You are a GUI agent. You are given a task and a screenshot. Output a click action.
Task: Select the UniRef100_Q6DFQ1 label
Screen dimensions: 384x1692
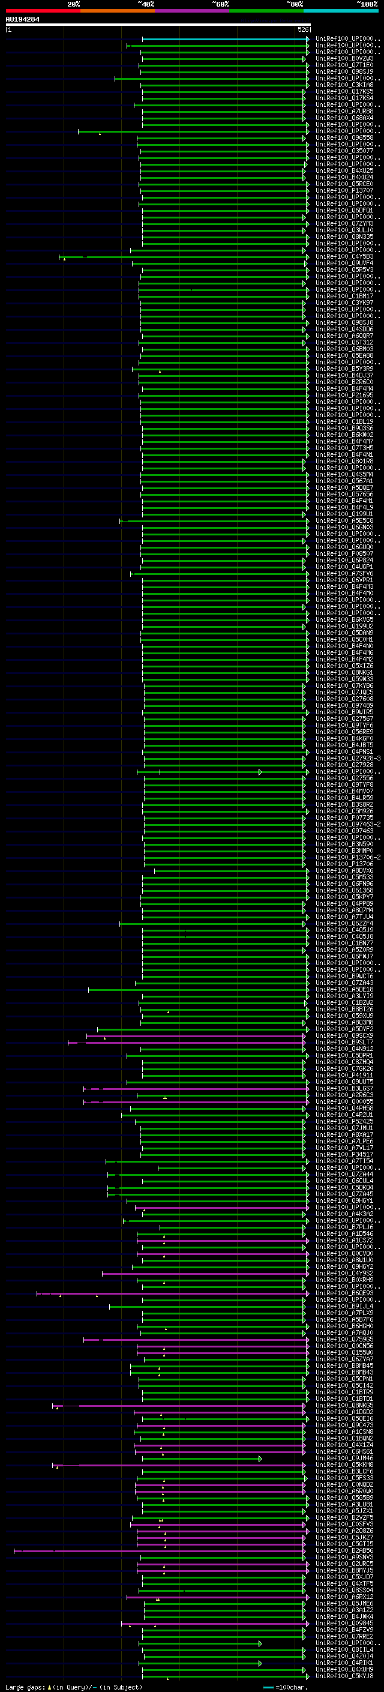pos(344,210)
